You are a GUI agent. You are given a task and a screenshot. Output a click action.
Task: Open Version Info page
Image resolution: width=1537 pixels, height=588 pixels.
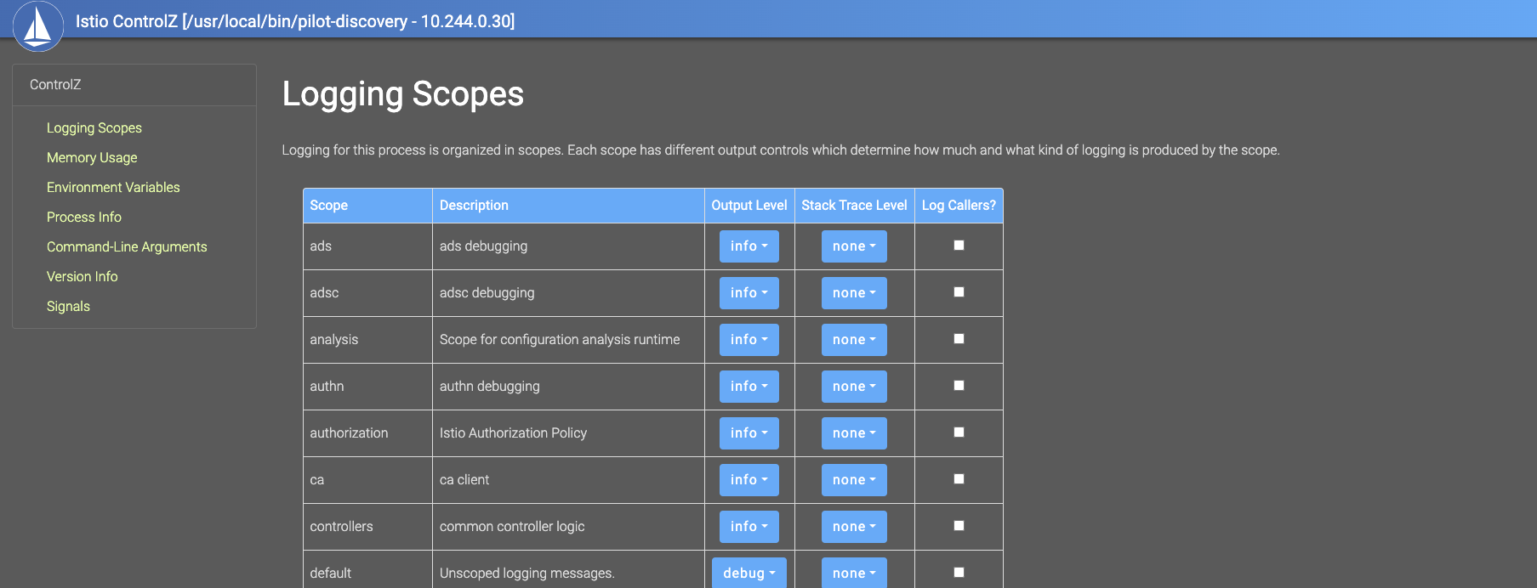(x=83, y=277)
